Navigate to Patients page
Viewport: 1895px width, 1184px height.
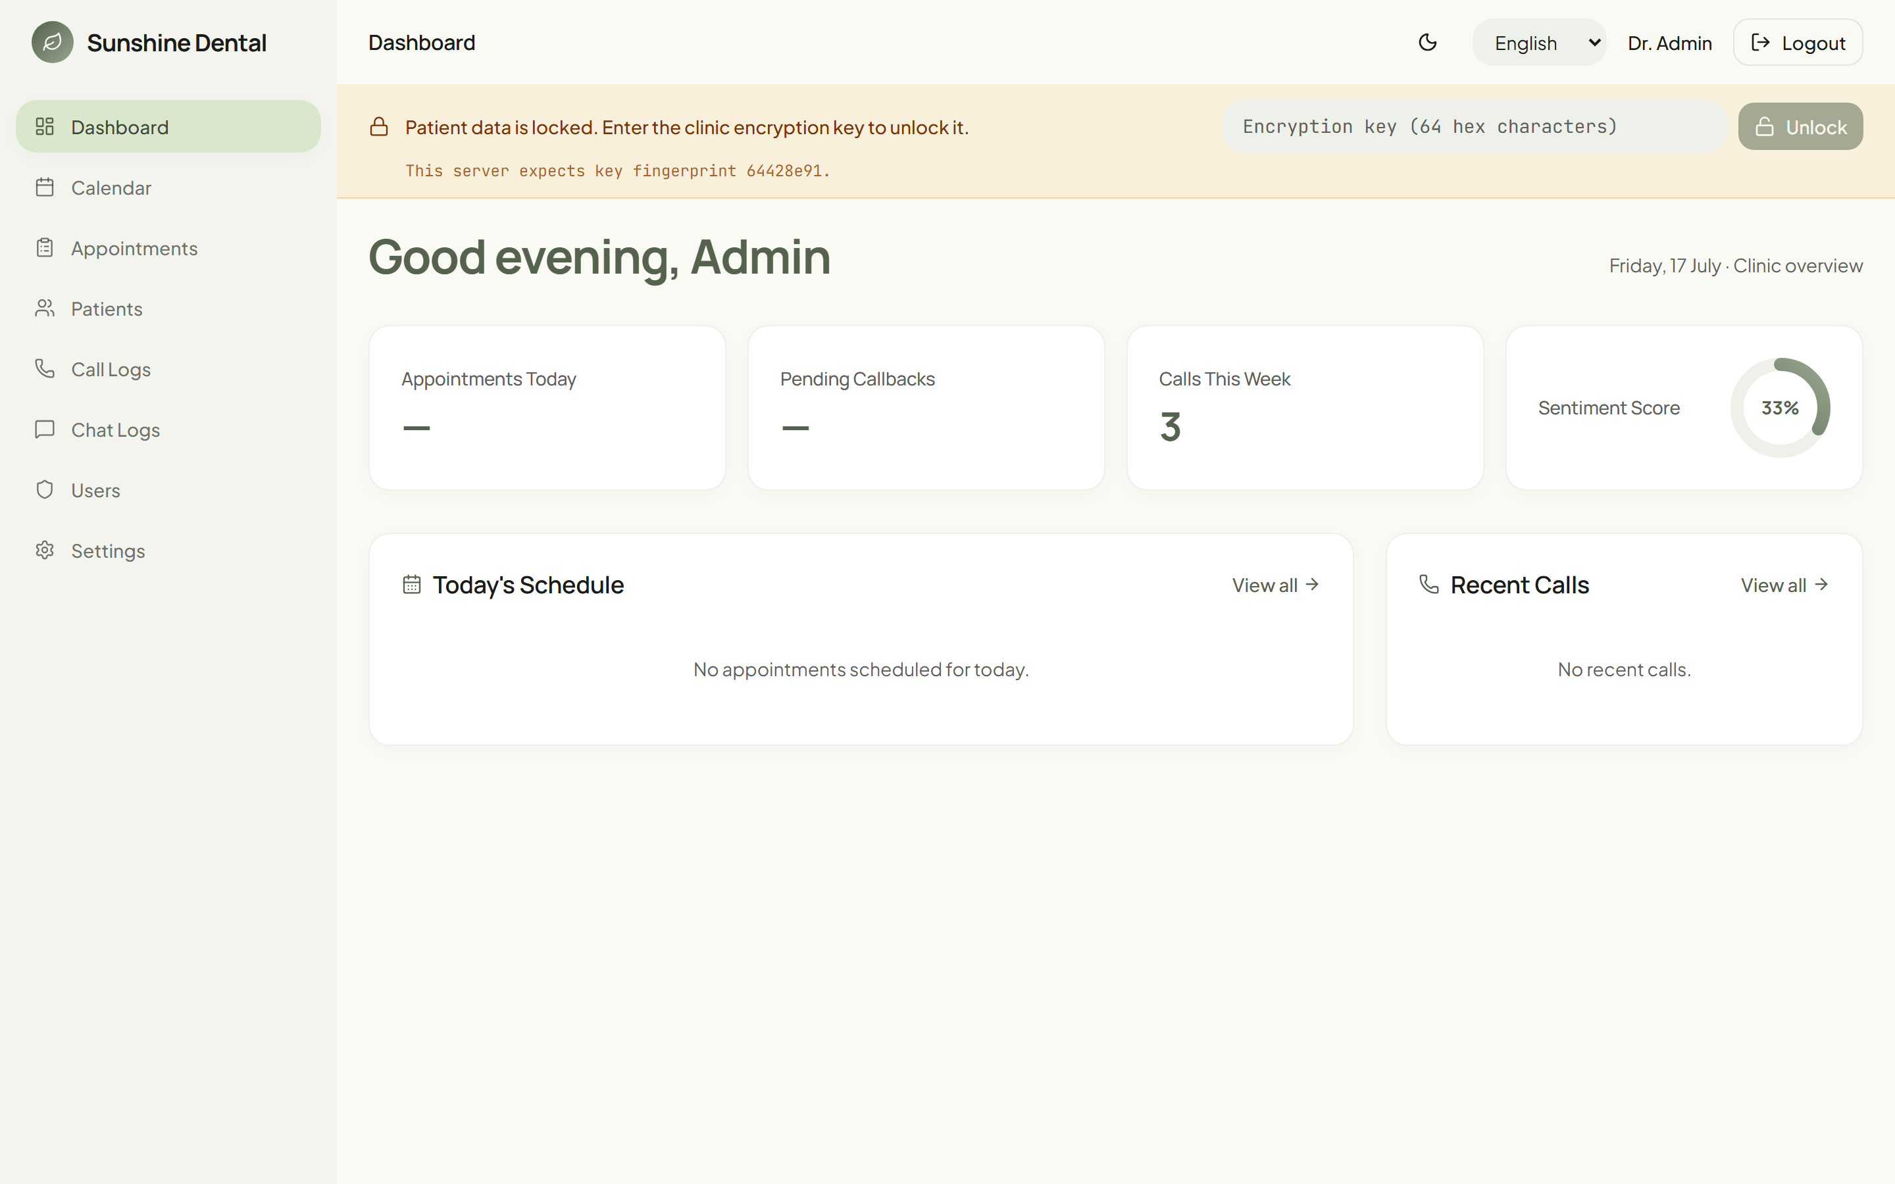coord(107,308)
